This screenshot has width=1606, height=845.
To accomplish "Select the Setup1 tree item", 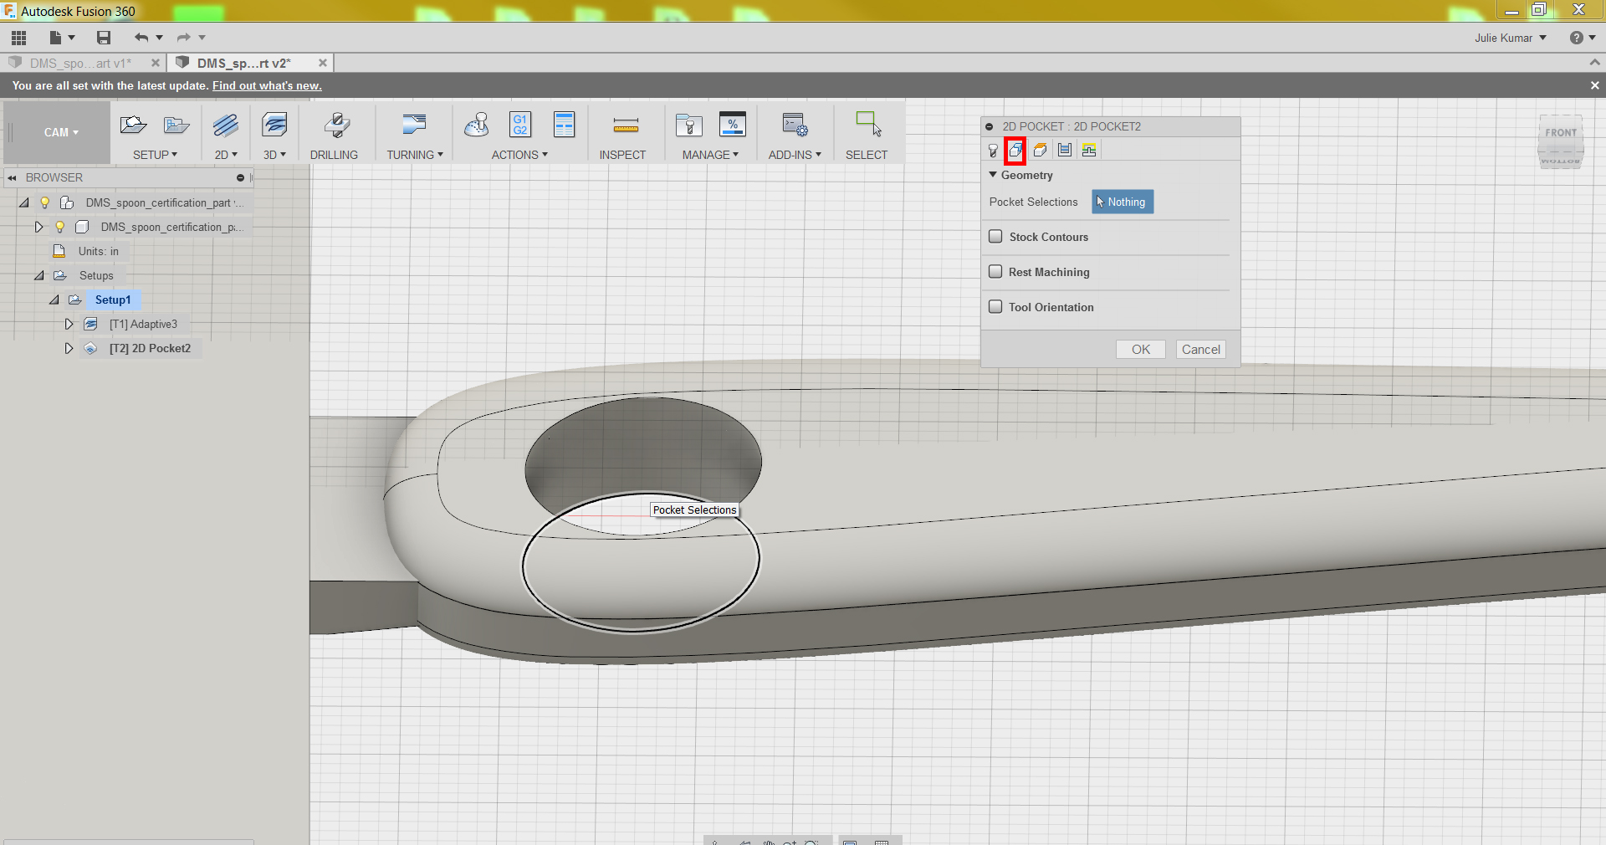I will pyautogui.click(x=113, y=300).
